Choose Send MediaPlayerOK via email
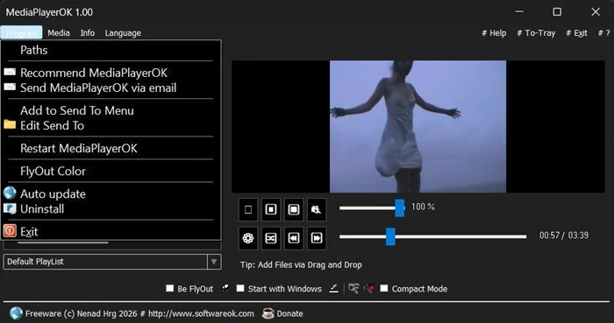614x323 pixels. pyautogui.click(x=111, y=88)
